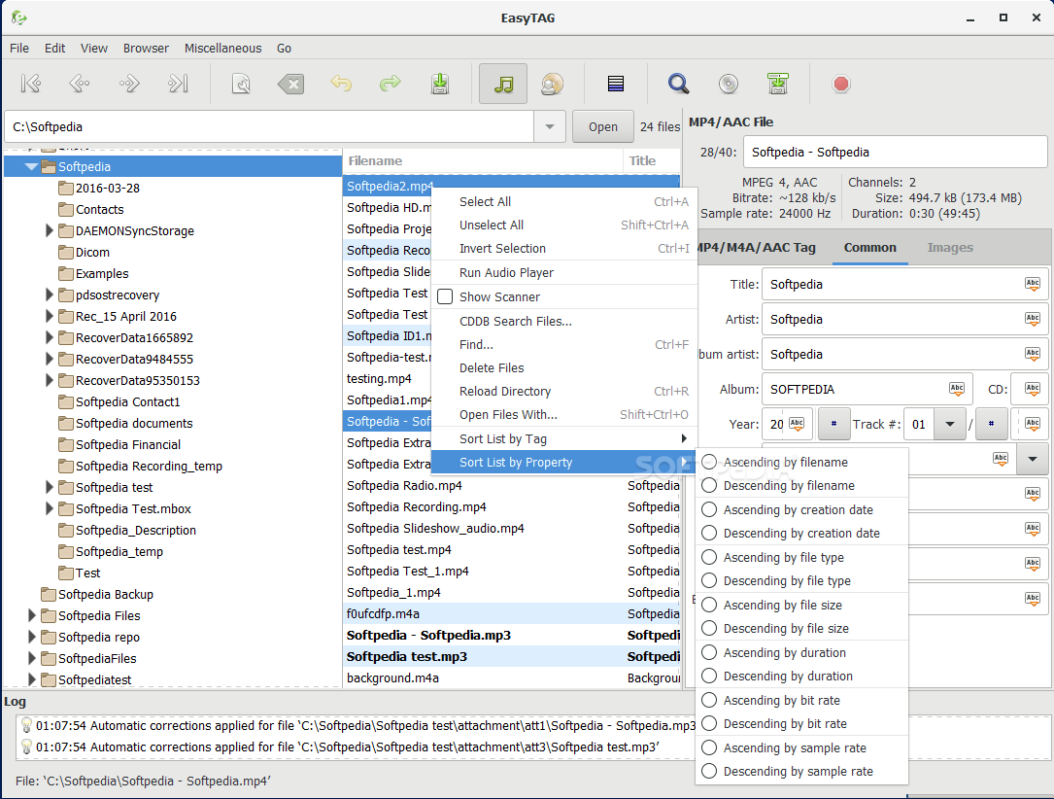Choose Run Audio Player
Image resolution: width=1054 pixels, height=799 pixels.
click(x=564, y=272)
